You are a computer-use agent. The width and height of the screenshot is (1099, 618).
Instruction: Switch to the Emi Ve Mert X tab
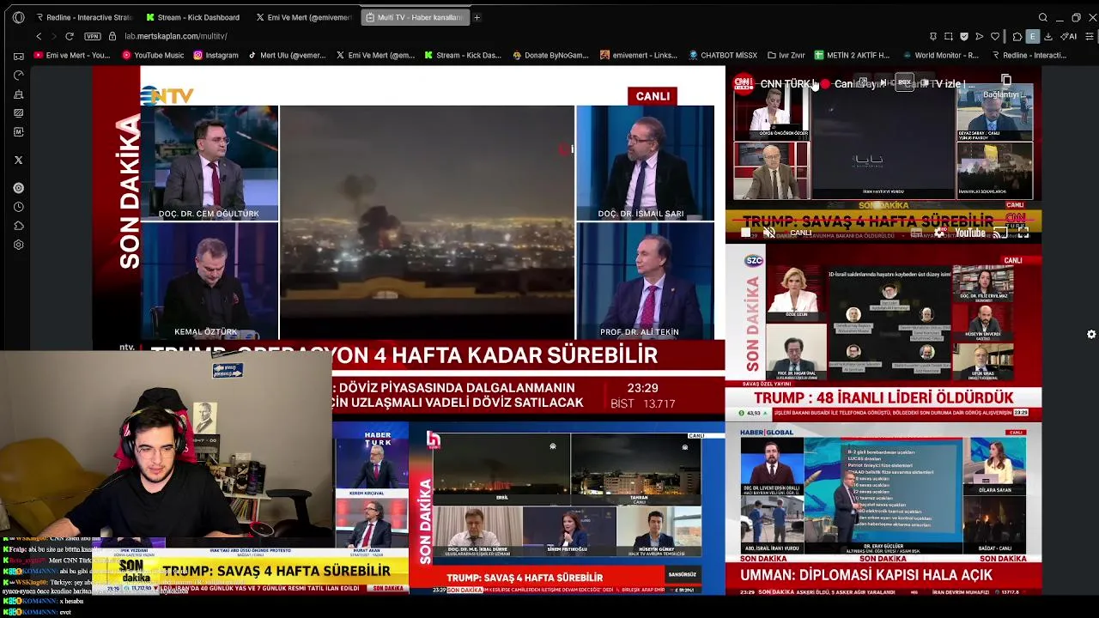303,17
